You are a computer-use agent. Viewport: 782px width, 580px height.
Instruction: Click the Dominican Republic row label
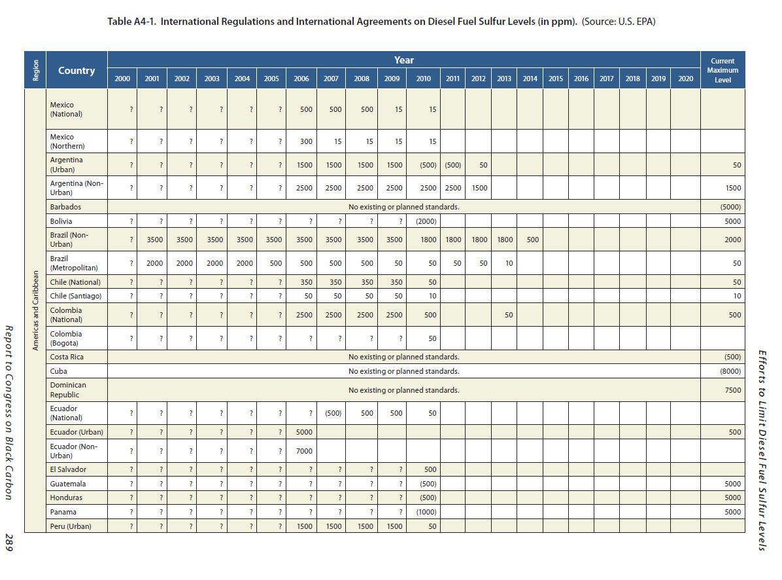(68, 390)
